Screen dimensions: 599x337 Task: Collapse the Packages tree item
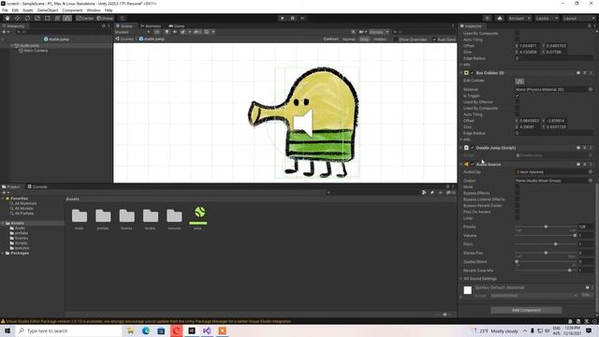click(3, 253)
